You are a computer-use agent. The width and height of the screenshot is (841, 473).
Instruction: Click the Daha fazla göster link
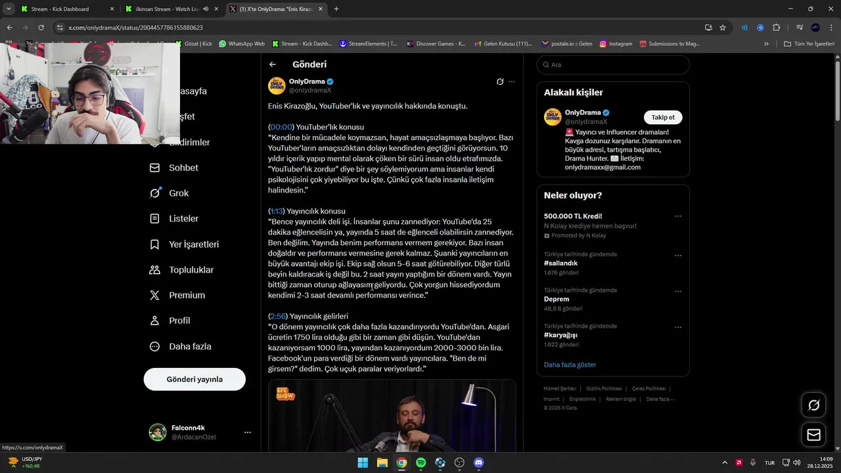(x=570, y=365)
